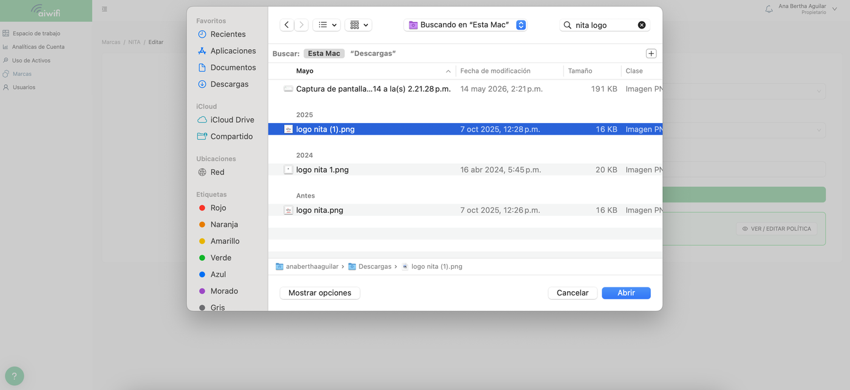Cancel the file dialog
The height and width of the screenshot is (390, 850).
(573, 293)
